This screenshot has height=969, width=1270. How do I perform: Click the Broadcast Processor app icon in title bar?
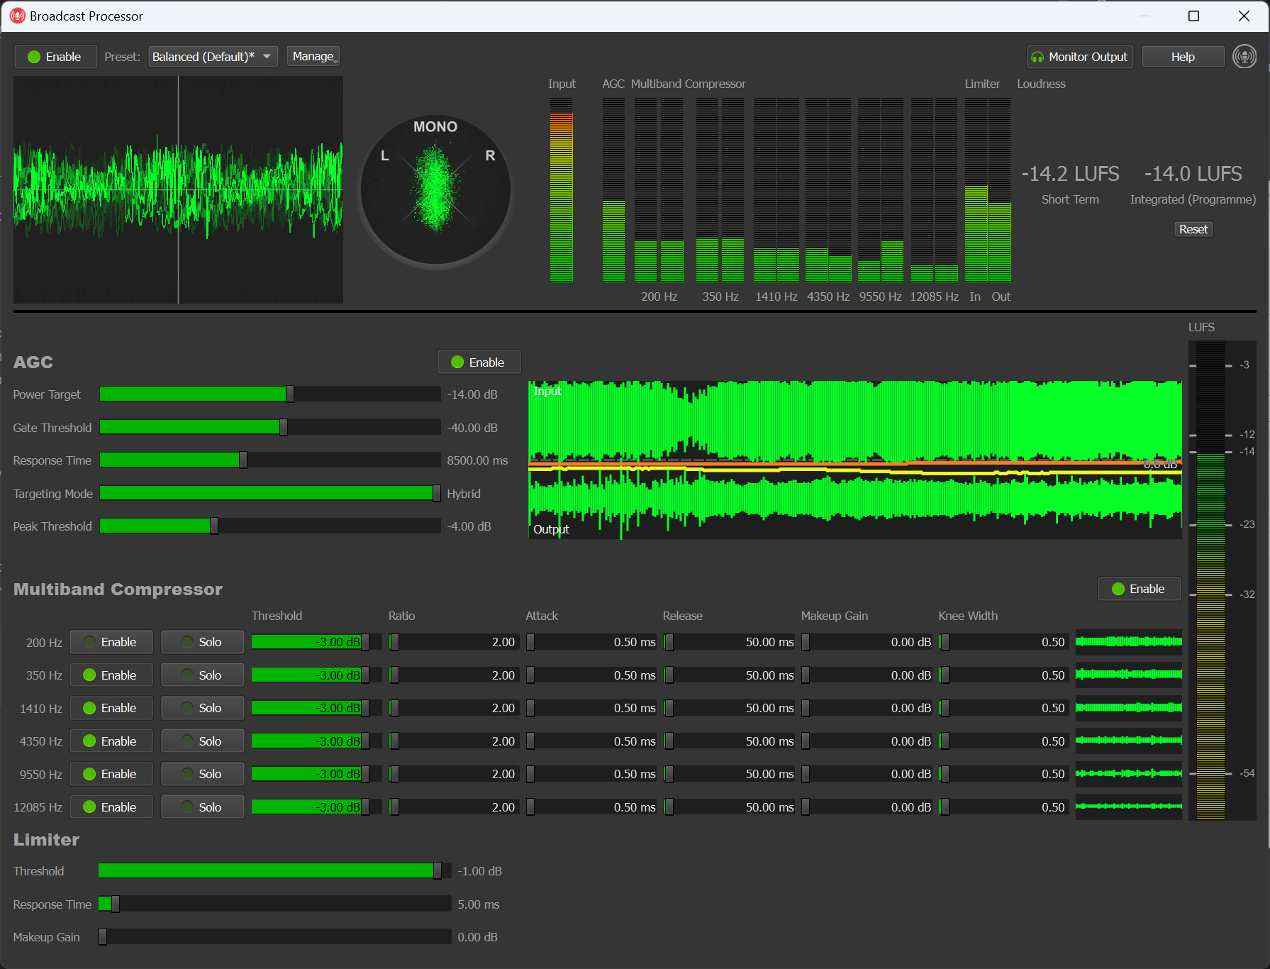click(x=17, y=16)
